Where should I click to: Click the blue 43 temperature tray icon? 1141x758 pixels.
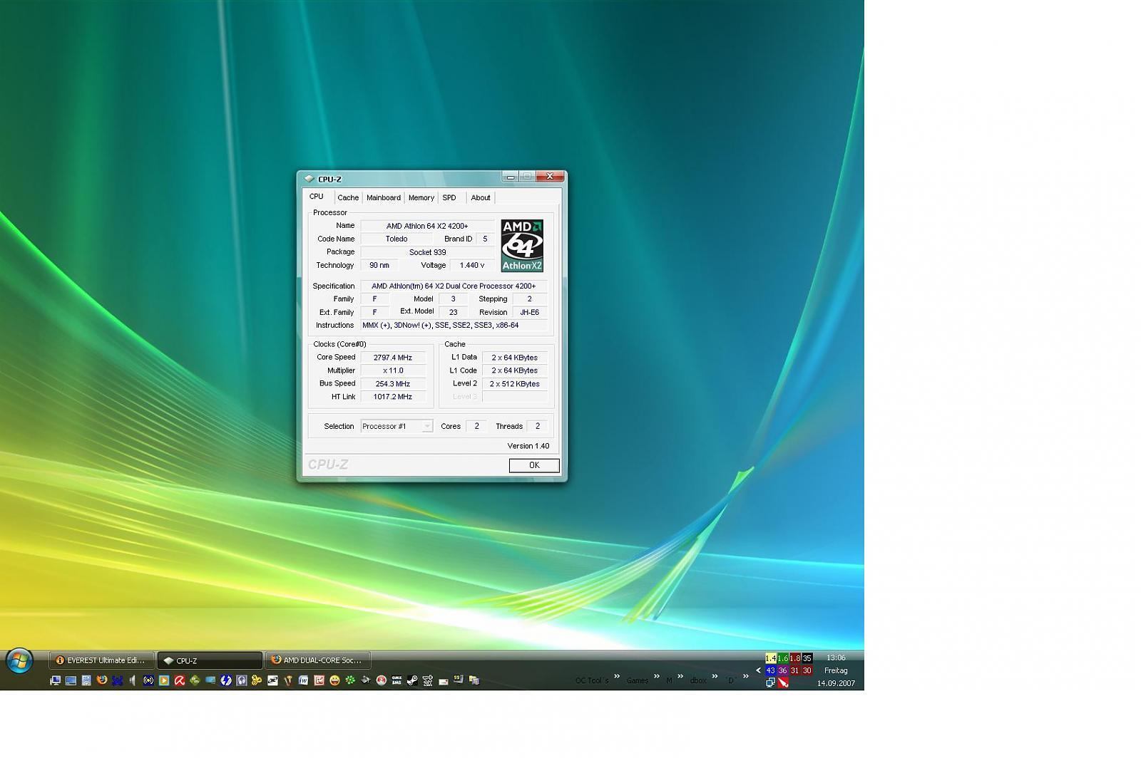click(770, 670)
